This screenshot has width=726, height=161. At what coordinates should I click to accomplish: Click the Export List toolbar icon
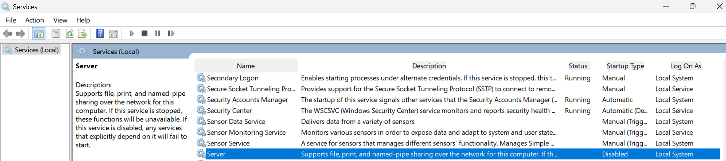(83, 34)
